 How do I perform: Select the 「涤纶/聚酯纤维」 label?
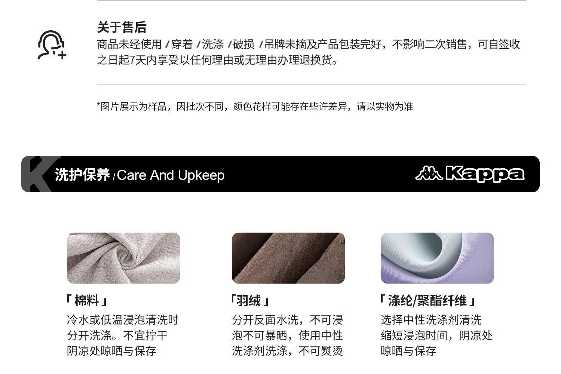coord(427,300)
